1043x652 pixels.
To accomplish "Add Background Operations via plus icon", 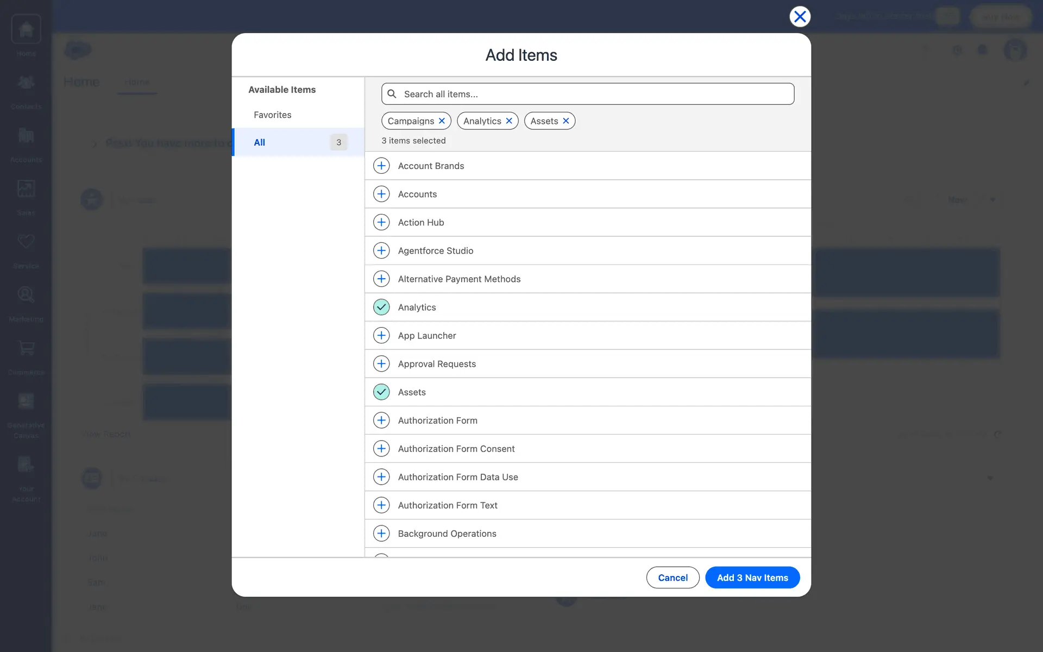I will [x=381, y=533].
